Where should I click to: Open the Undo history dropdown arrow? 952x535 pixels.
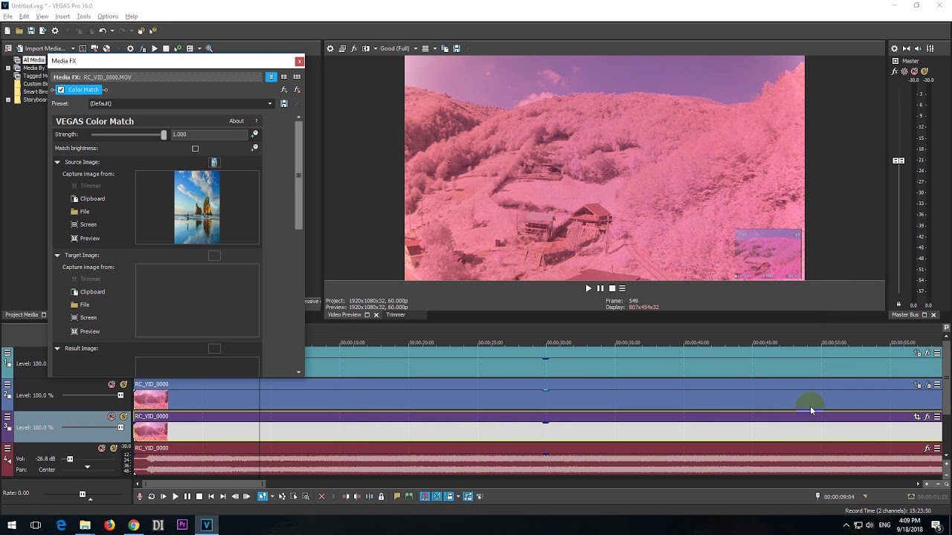112,30
